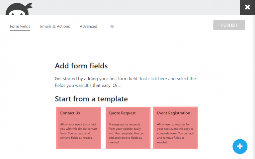Click the 'It's that easy. Or...' text

[105, 85]
